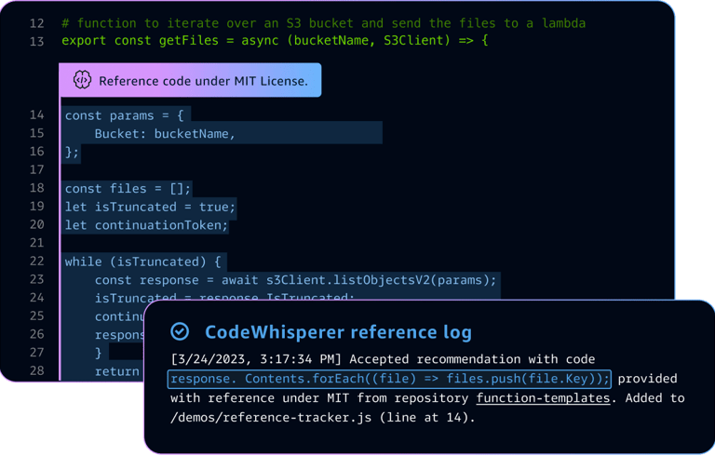The width and height of the screenshot is (715, 456).
Task: Click the highlighted response.Contents.forEach code snippet
Action: [389, 379]
